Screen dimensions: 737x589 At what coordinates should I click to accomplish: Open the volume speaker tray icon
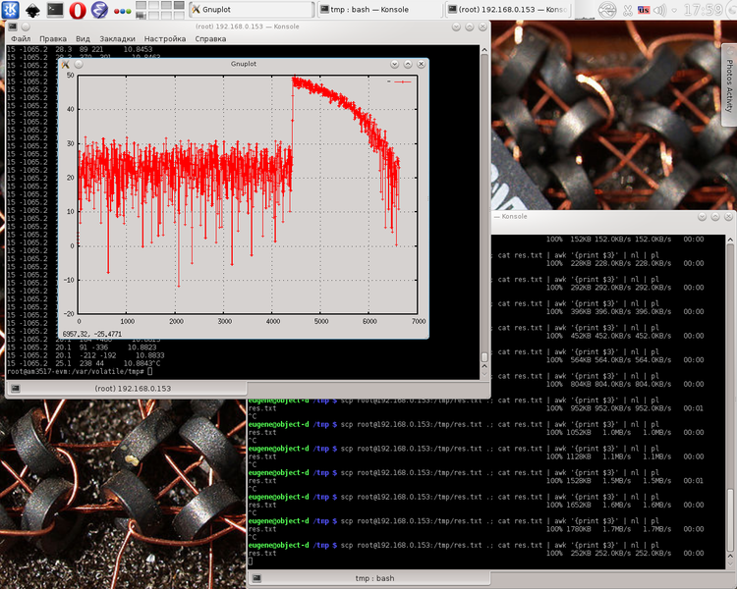pyautogui.click(x=659, y=10)
